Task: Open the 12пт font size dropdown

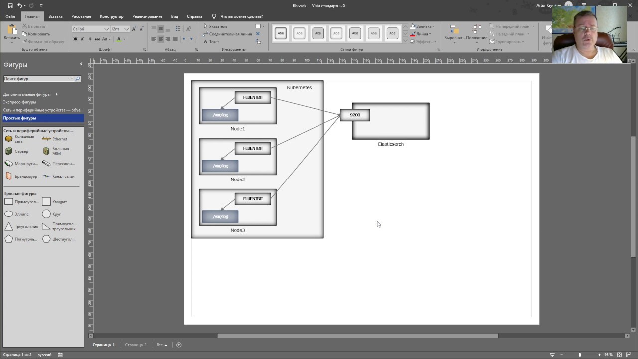Action: tap(127, 29)
